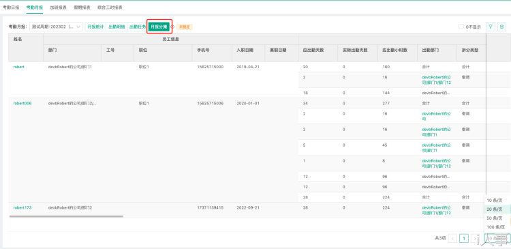Viewport: 511px width, 249px height.
Task: Open robert006's 部门1/部门12 link with 8 hours
Action: pos(436,164)
